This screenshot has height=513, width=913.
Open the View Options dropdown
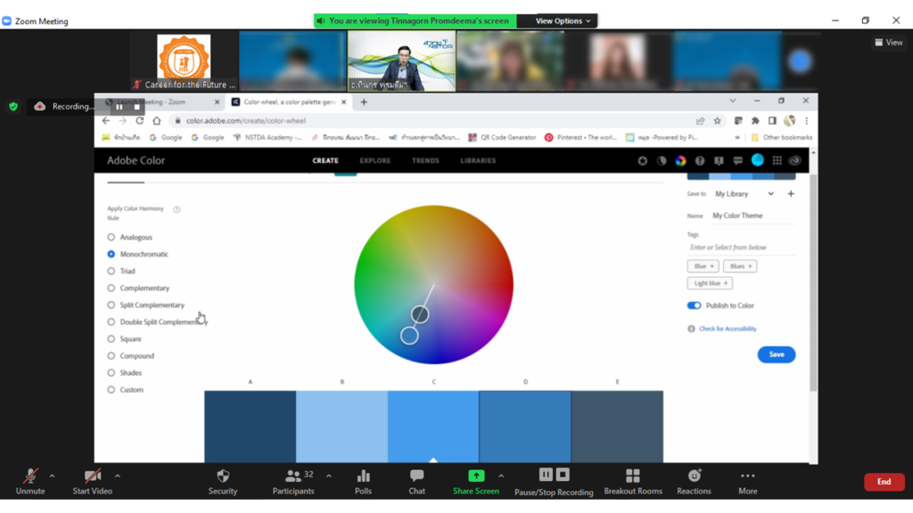point(563,21)
